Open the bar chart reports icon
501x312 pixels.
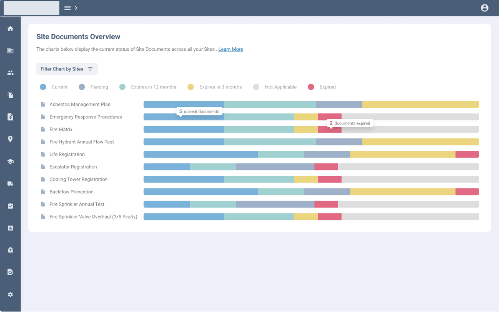pos(11,228)
